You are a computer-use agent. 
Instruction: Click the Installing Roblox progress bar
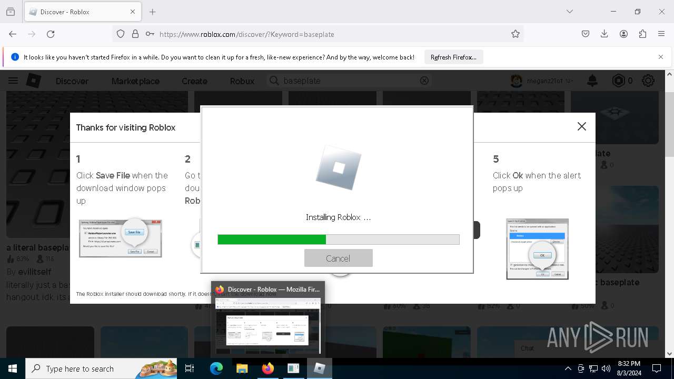tap(338, 240)
